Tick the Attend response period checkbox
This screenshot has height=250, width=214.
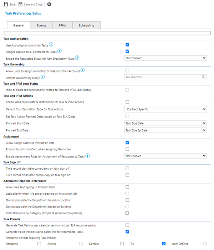[x=80, y=244]
